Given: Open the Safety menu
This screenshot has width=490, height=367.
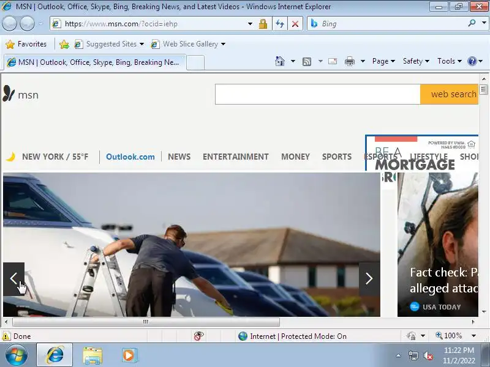Looking at the screenshot, I should point(416,61).
